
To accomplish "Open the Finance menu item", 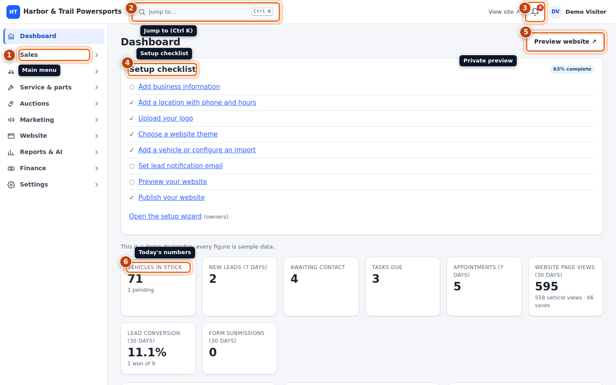I will coord(54,168).
